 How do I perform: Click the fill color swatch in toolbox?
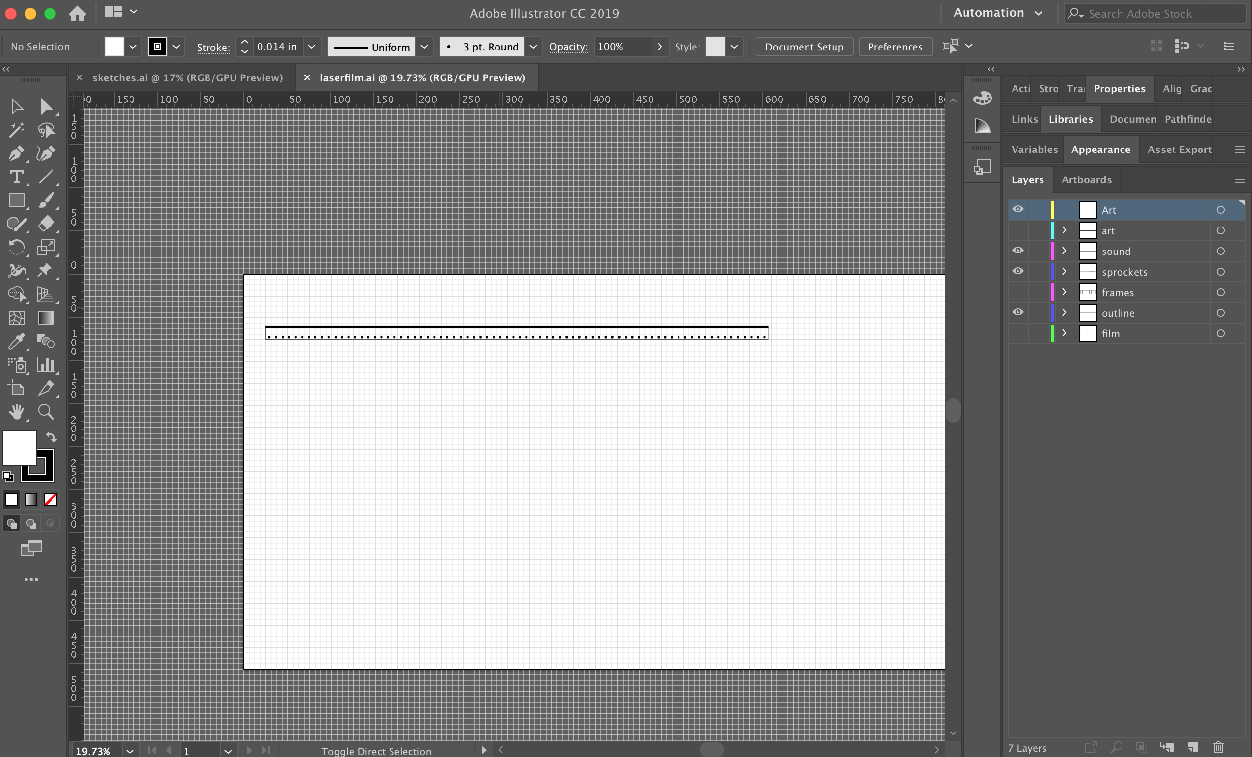pyautogui.click(x=19, y=448)
